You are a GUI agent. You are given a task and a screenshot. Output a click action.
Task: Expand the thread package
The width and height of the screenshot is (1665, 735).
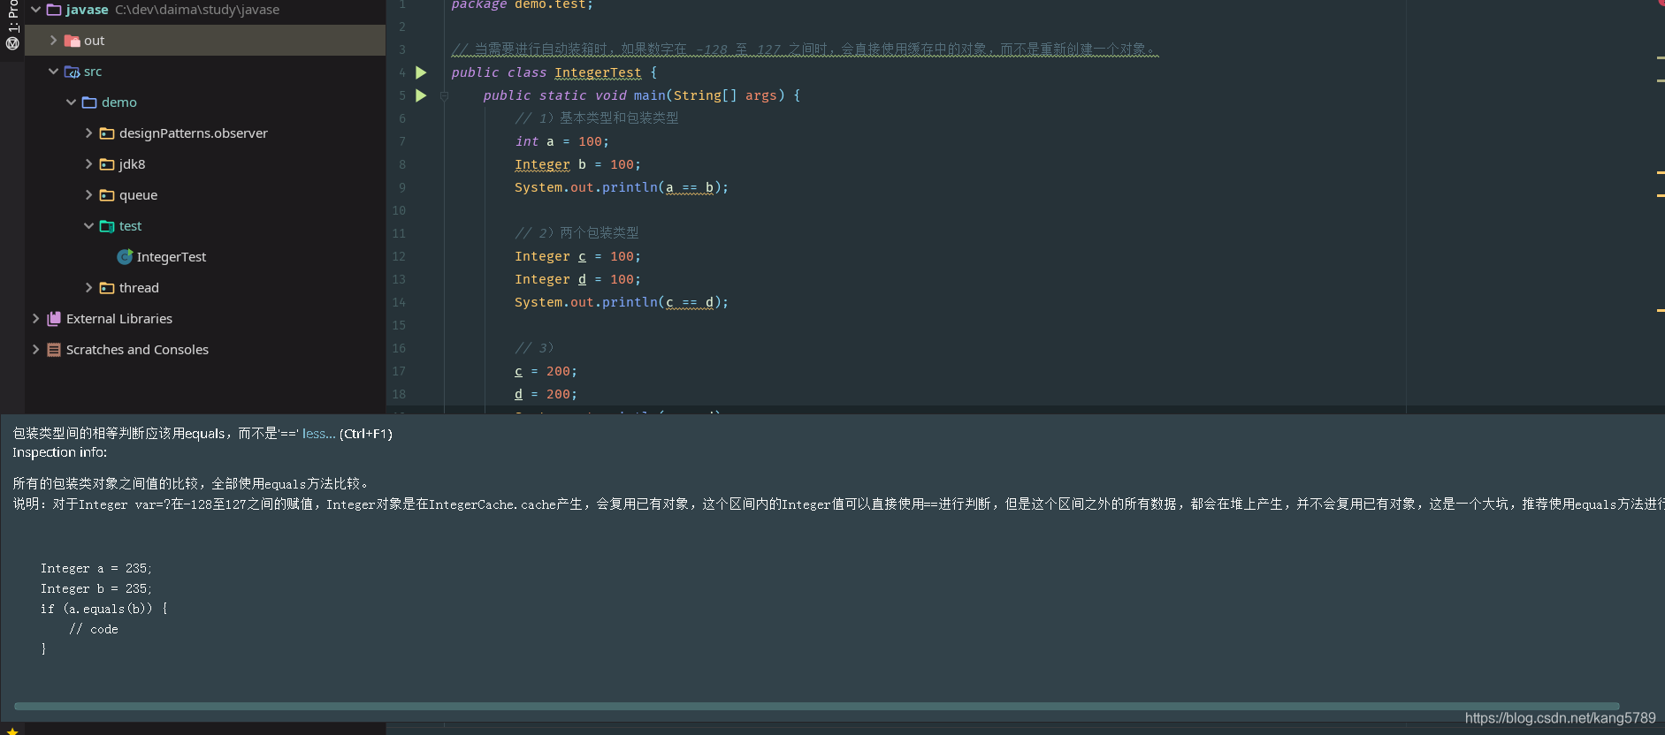point(88,288)
